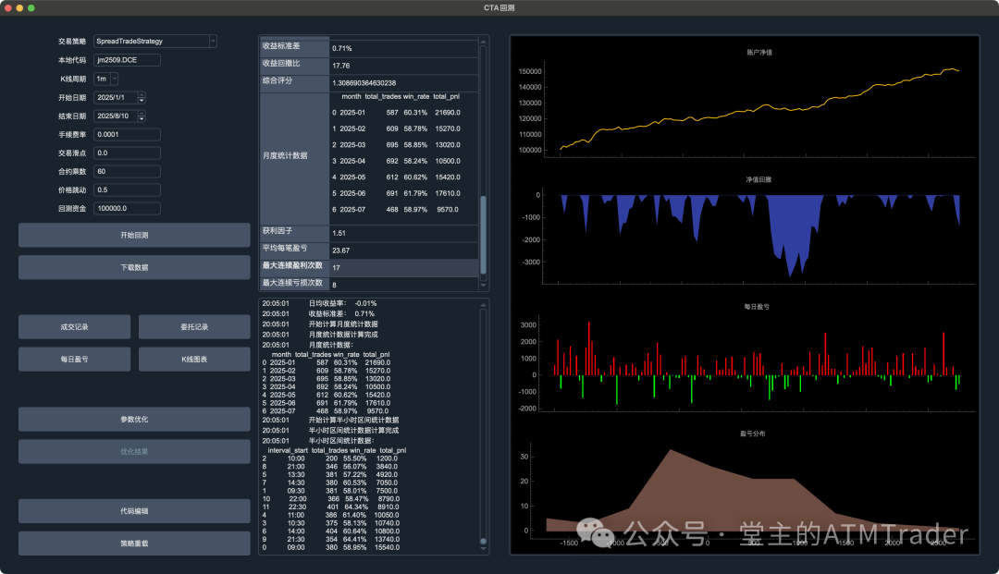This screenshot has height=574, width=999.
Task: Open the K线图表 candlestick chart
Action: pyautogui.click(x=194, y=360)
